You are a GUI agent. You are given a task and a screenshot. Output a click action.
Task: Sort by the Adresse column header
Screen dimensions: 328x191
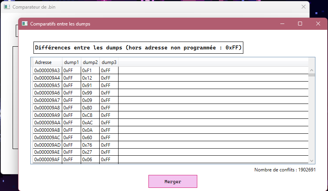tap(48, 62)
